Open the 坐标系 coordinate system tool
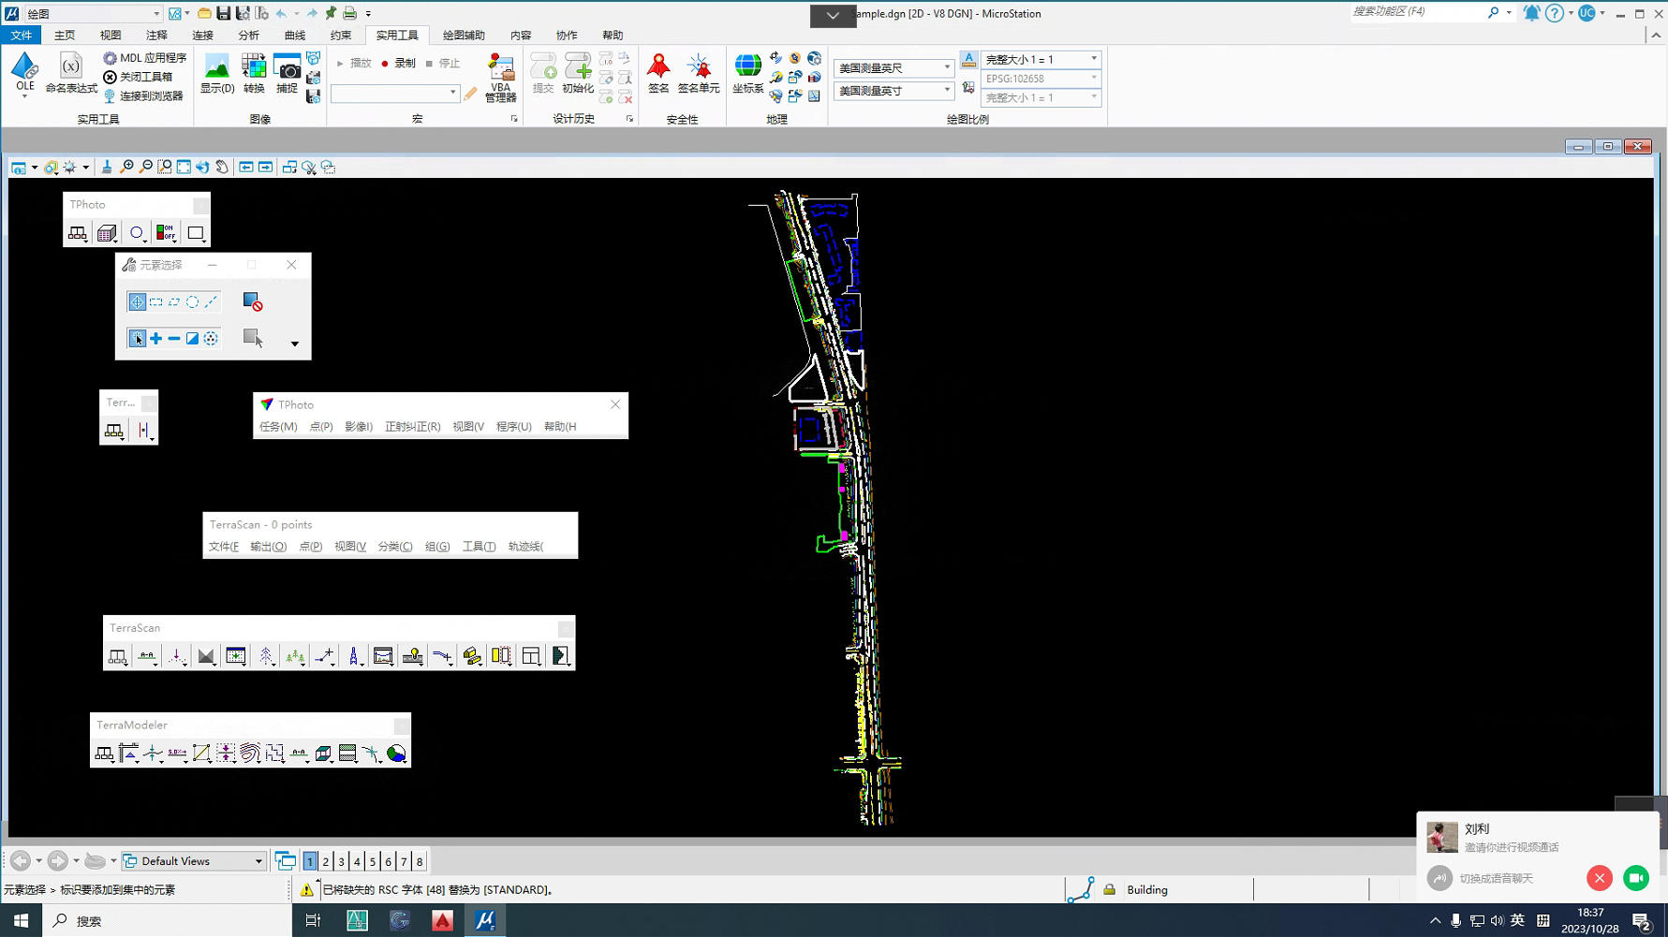1668x937 pixels. pos(747,72)
